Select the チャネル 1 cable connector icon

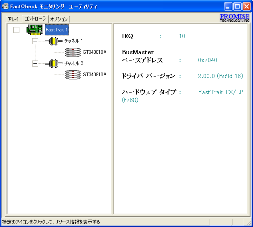click(x=54, y=41)
